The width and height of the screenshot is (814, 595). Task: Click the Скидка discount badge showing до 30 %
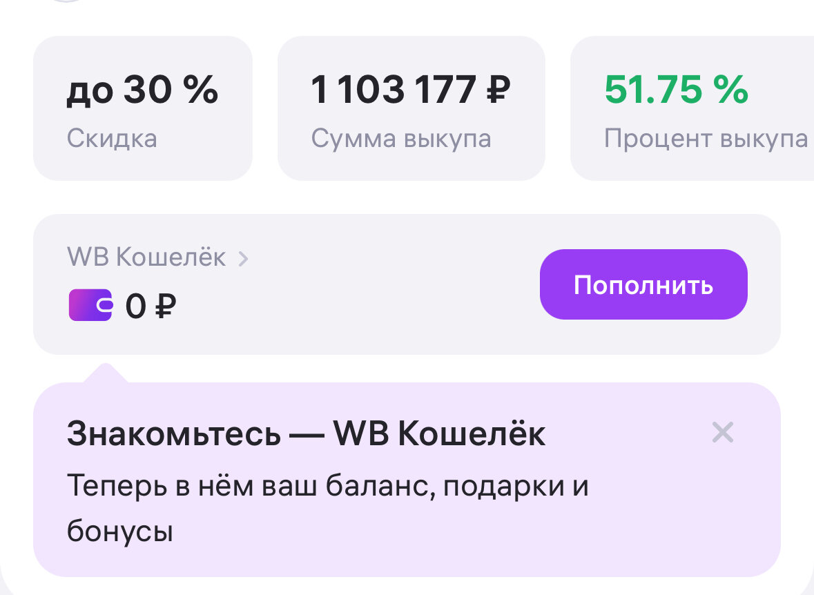tap(142, 108)
